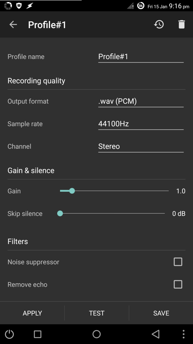Tap TEST to preview recording settings
193x344 pixels.
pos(97,313)
